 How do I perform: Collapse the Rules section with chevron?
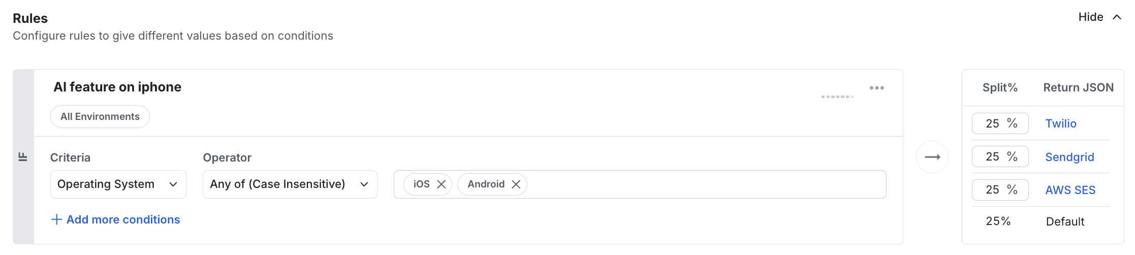[1117, 17]
